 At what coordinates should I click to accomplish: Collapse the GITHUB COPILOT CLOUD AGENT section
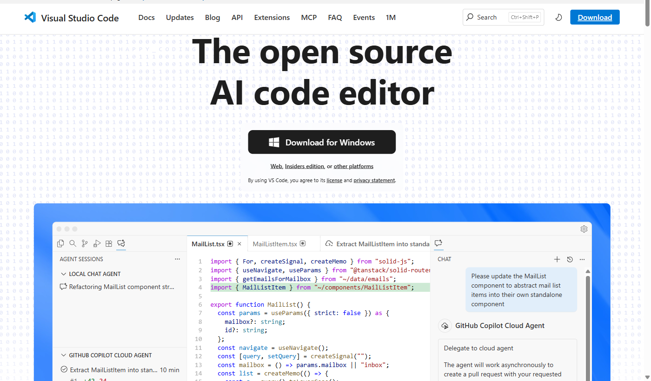click(x=64, y=355)
